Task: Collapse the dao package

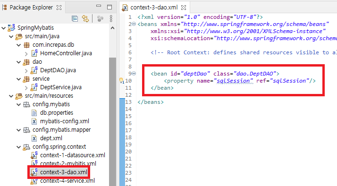Action: pyautogui.click(x=19, y=62)
